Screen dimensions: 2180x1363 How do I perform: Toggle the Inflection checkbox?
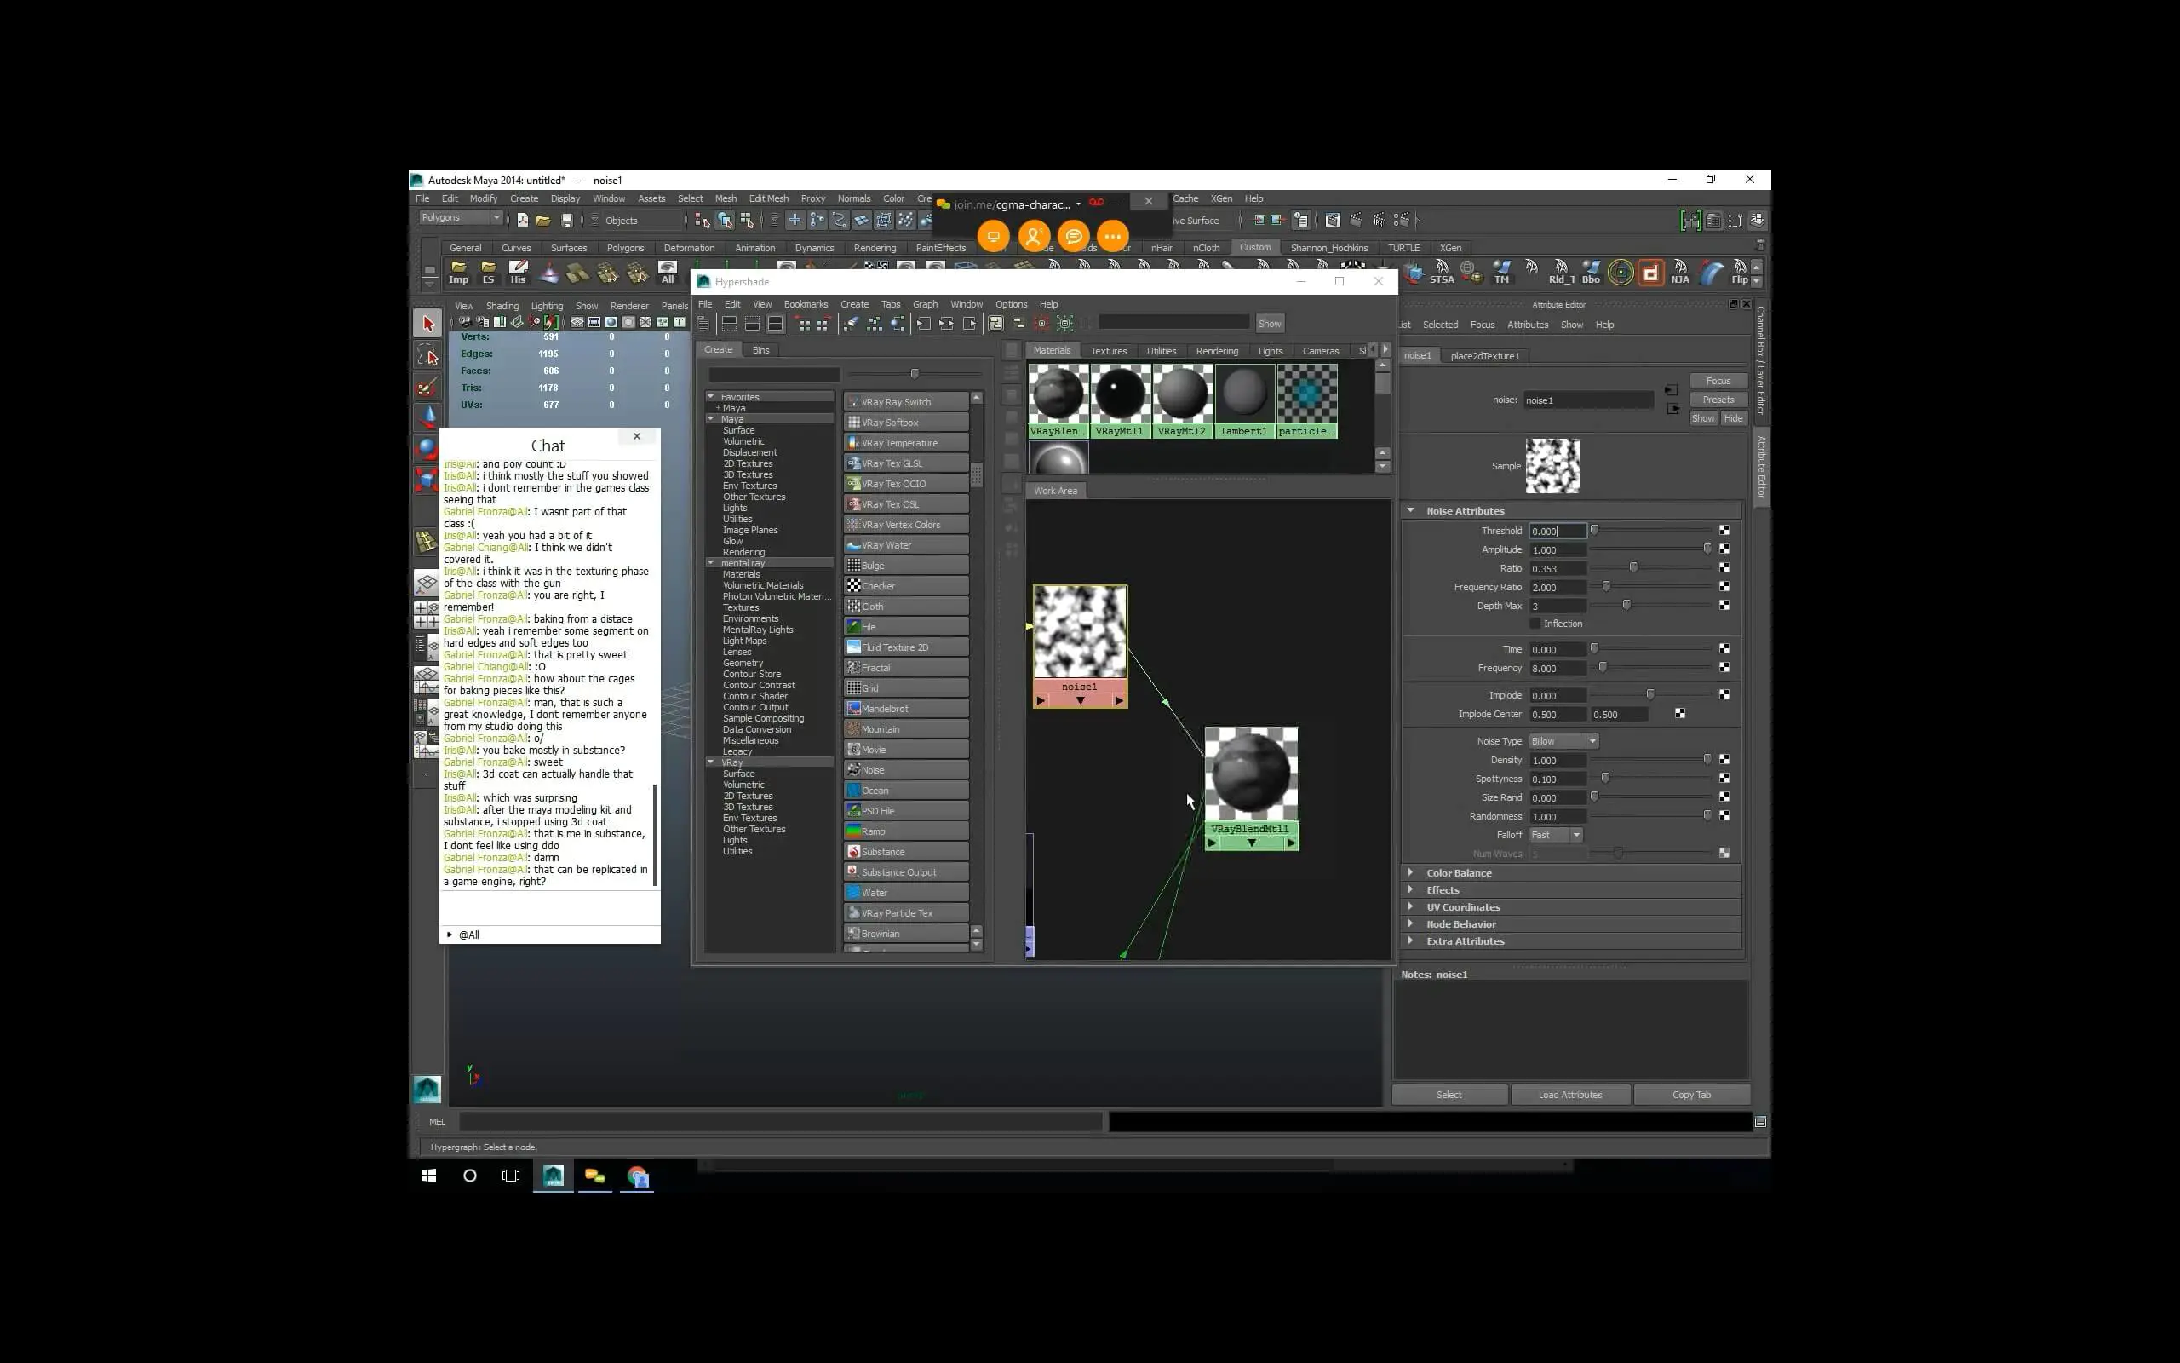point(1535,624)
